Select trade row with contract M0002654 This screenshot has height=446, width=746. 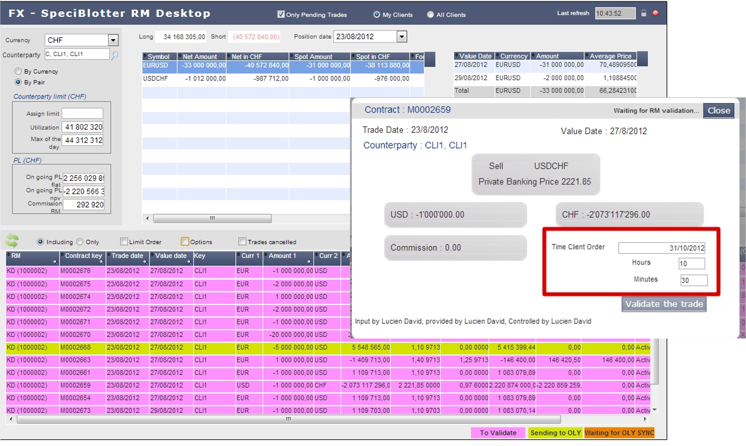pos(328,398)
